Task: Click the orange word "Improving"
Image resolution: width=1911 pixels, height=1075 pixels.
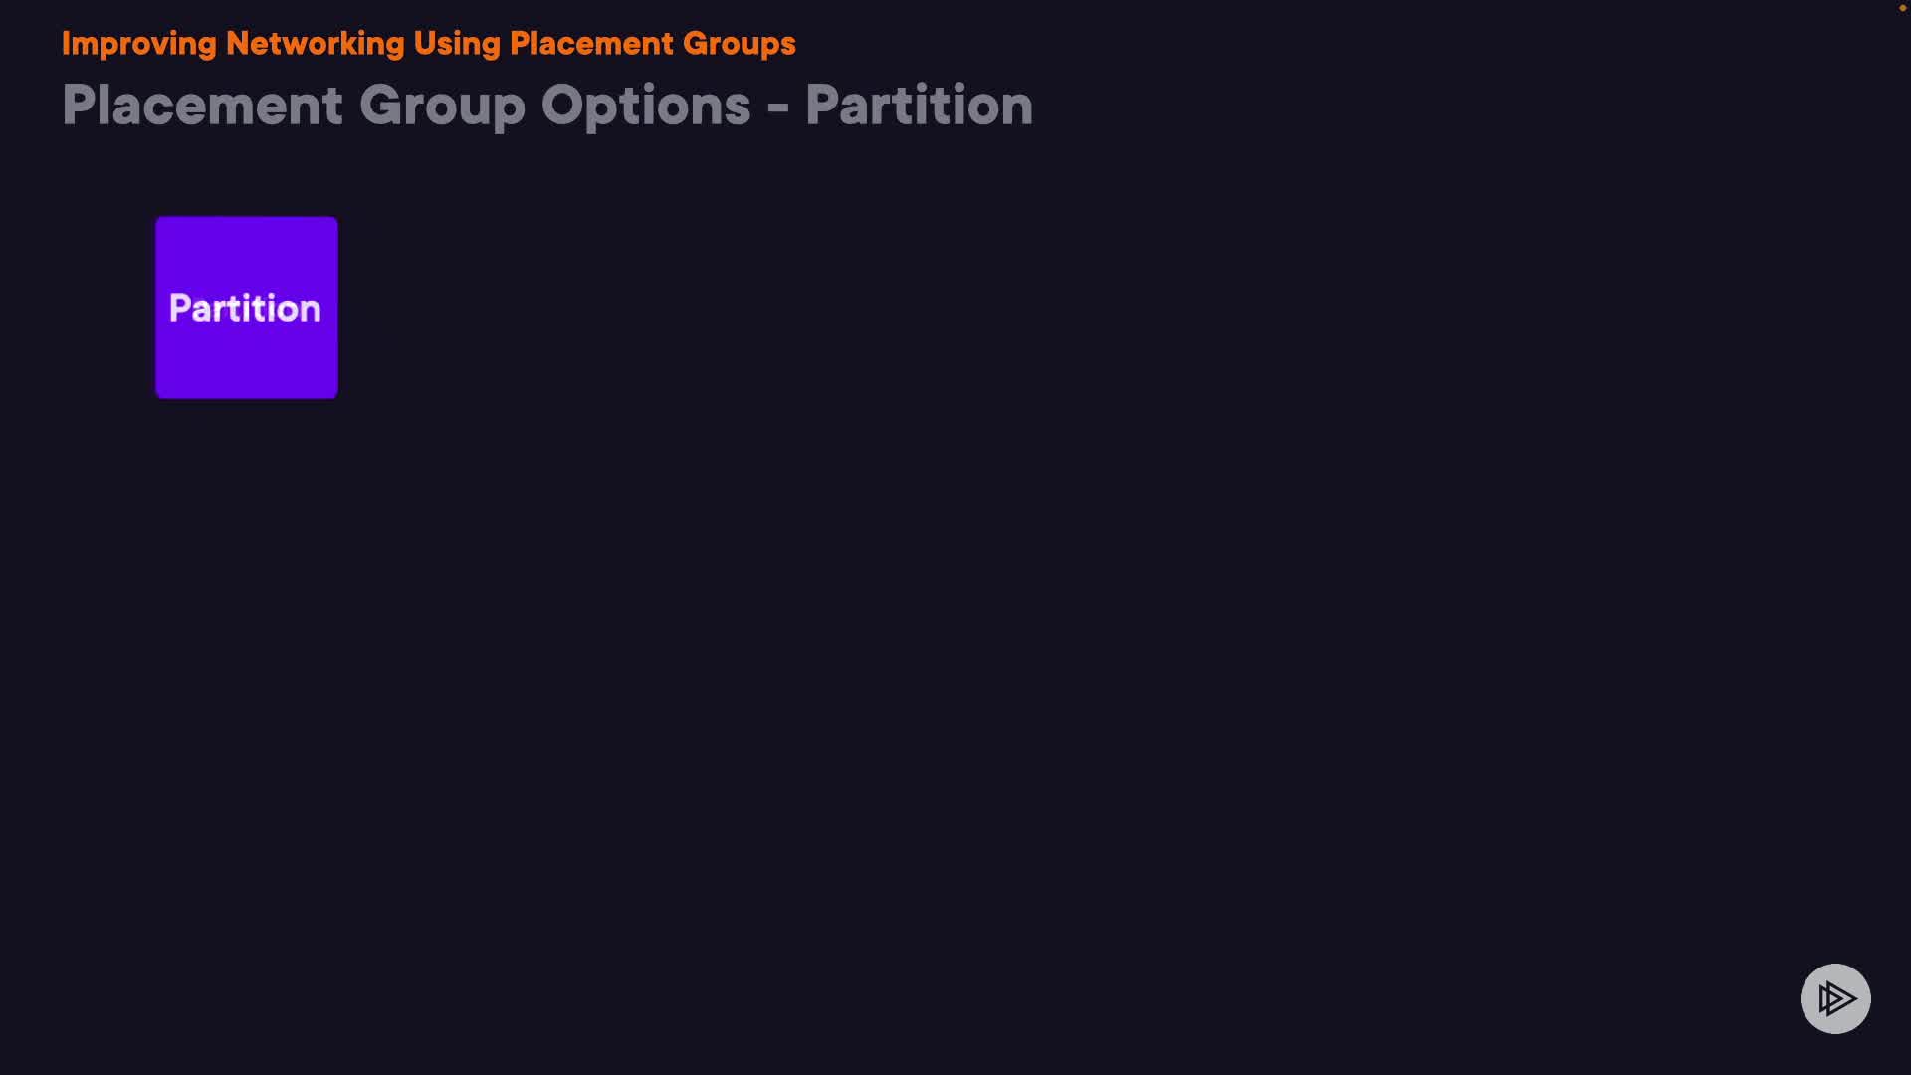Action: tap(138, 44)
